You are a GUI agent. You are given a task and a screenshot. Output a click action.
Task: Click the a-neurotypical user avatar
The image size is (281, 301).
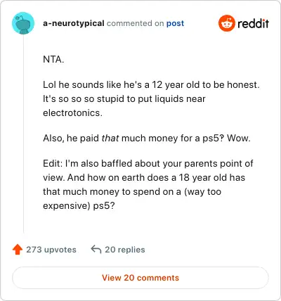coord(23,23)
